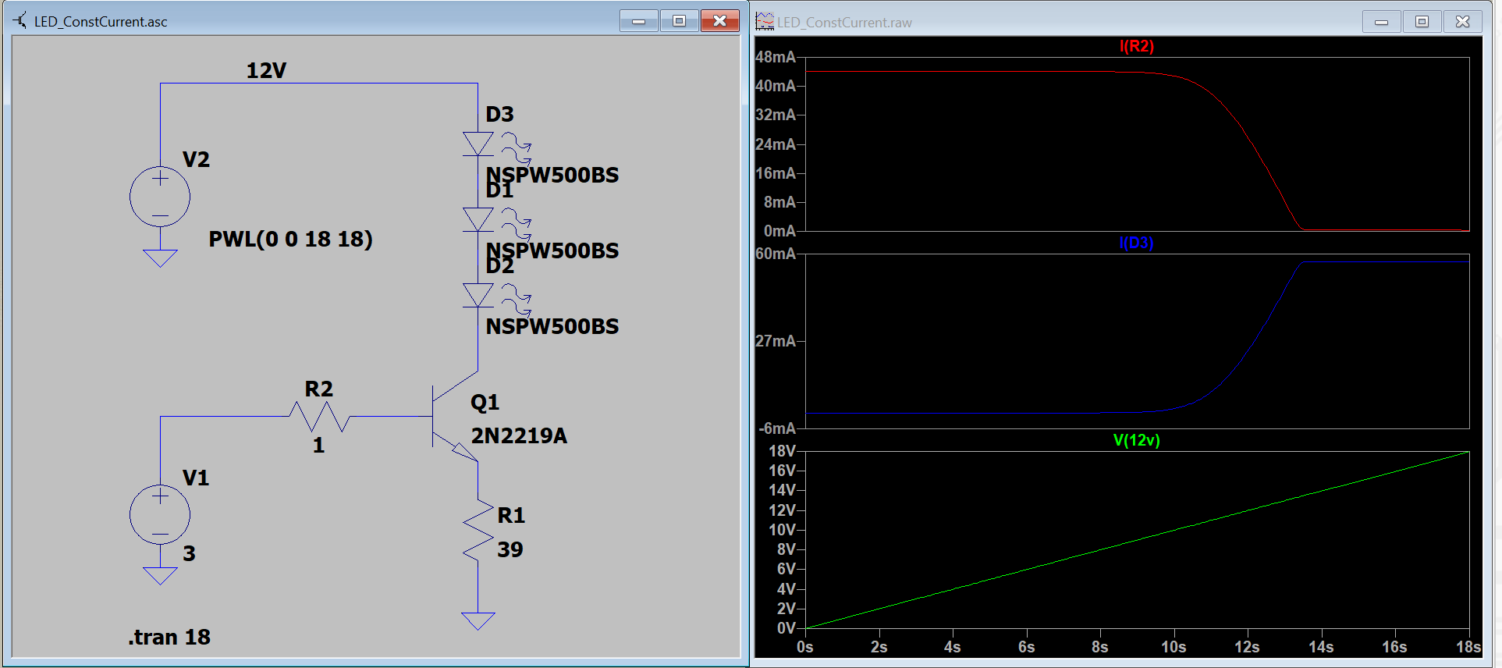This screenshot has width=1502, height=668.
Task: Minimize the LED_ConstCurrent.asc window
Action: coord(639,21)
